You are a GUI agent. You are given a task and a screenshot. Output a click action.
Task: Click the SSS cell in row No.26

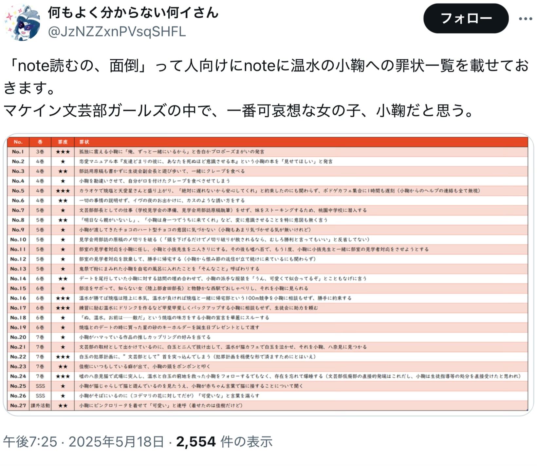pyautogui.click(x=40, y=396)
